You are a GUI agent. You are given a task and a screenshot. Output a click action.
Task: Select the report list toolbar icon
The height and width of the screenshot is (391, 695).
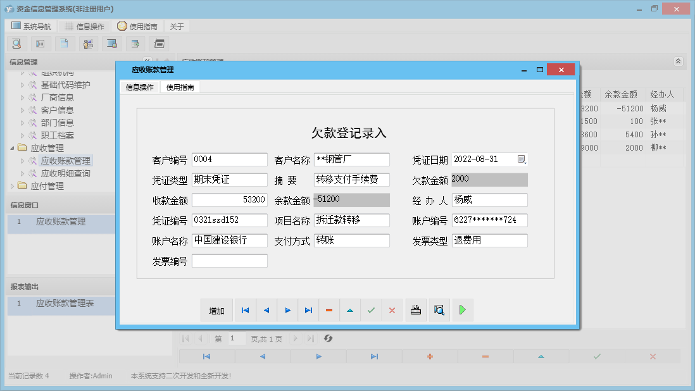point(41,43)
